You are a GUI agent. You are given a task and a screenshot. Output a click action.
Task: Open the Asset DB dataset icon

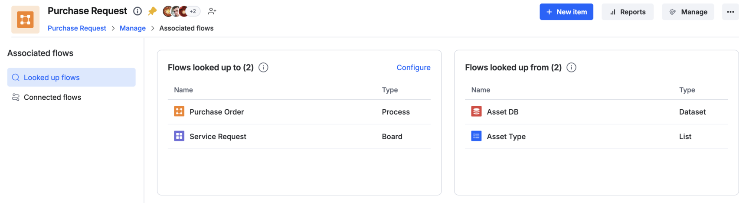(x=476, y=111)
